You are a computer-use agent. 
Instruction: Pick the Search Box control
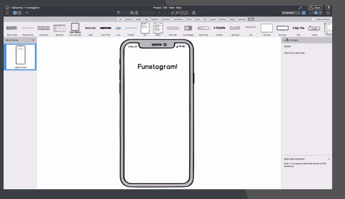(x=203, y=30)
